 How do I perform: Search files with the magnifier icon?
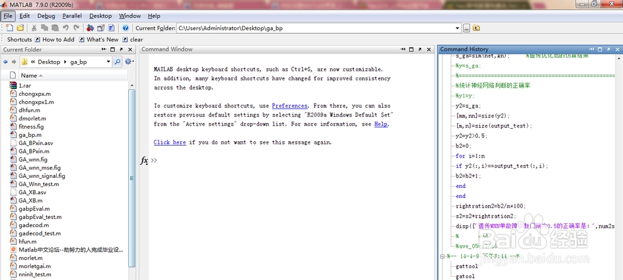[117, 62]
